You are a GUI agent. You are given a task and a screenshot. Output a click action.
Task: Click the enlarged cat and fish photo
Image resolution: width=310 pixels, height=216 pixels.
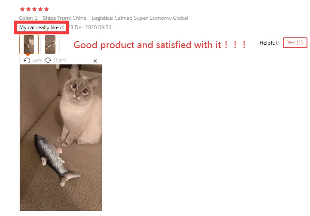(x=61, y=137)
